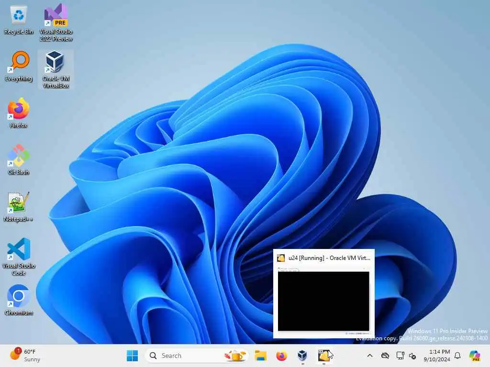Select the Notepad++ desktop shortcut
This screenshot has height=367, width=490.
[19, 206]
